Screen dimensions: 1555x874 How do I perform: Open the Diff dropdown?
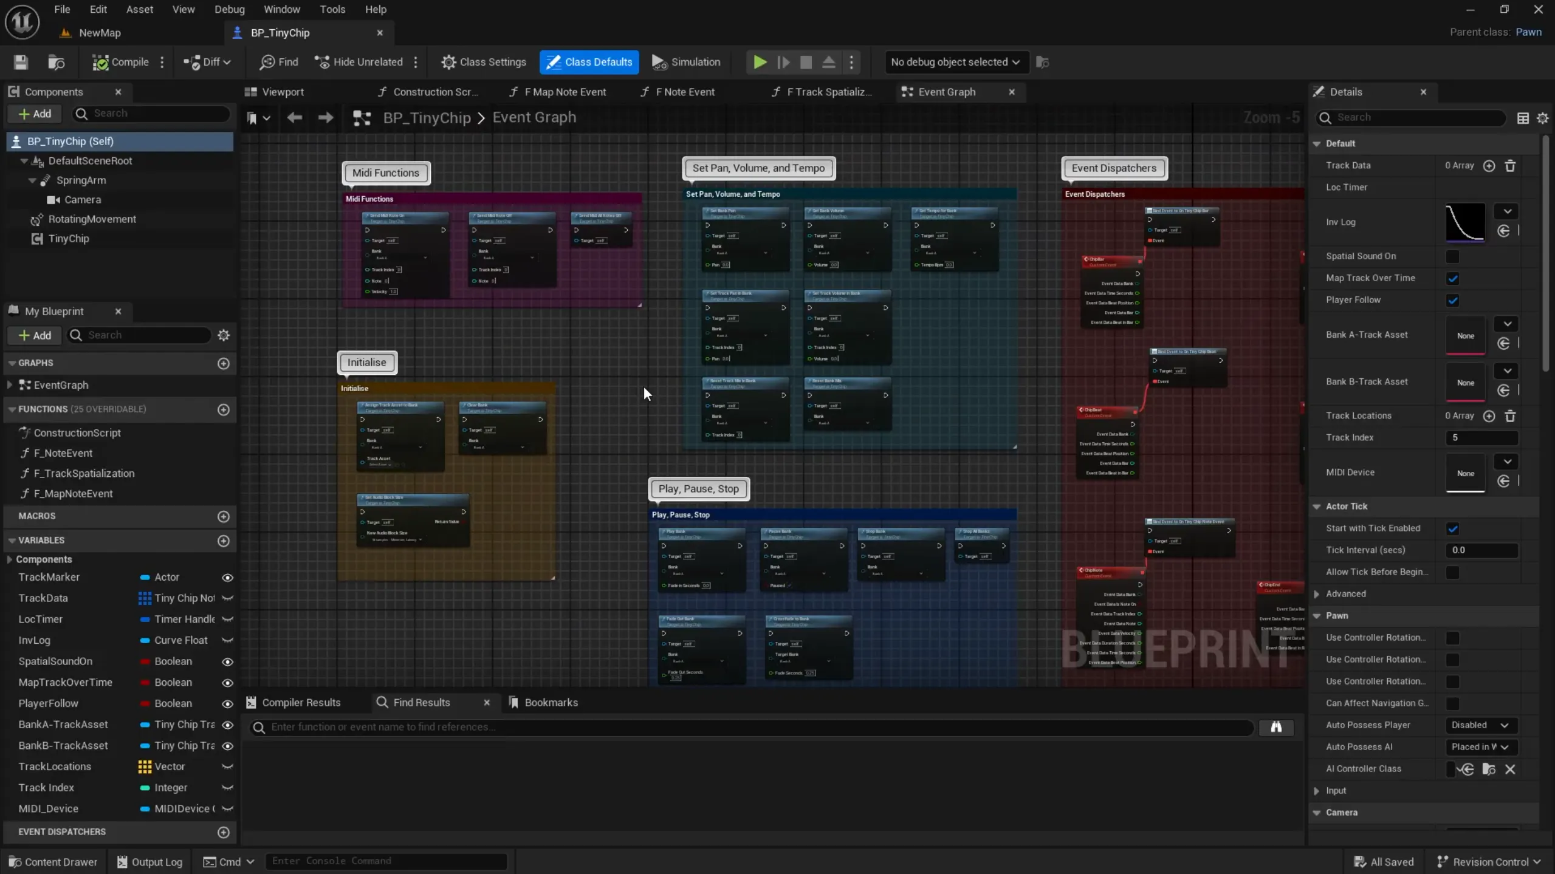(x=208, y=62)
